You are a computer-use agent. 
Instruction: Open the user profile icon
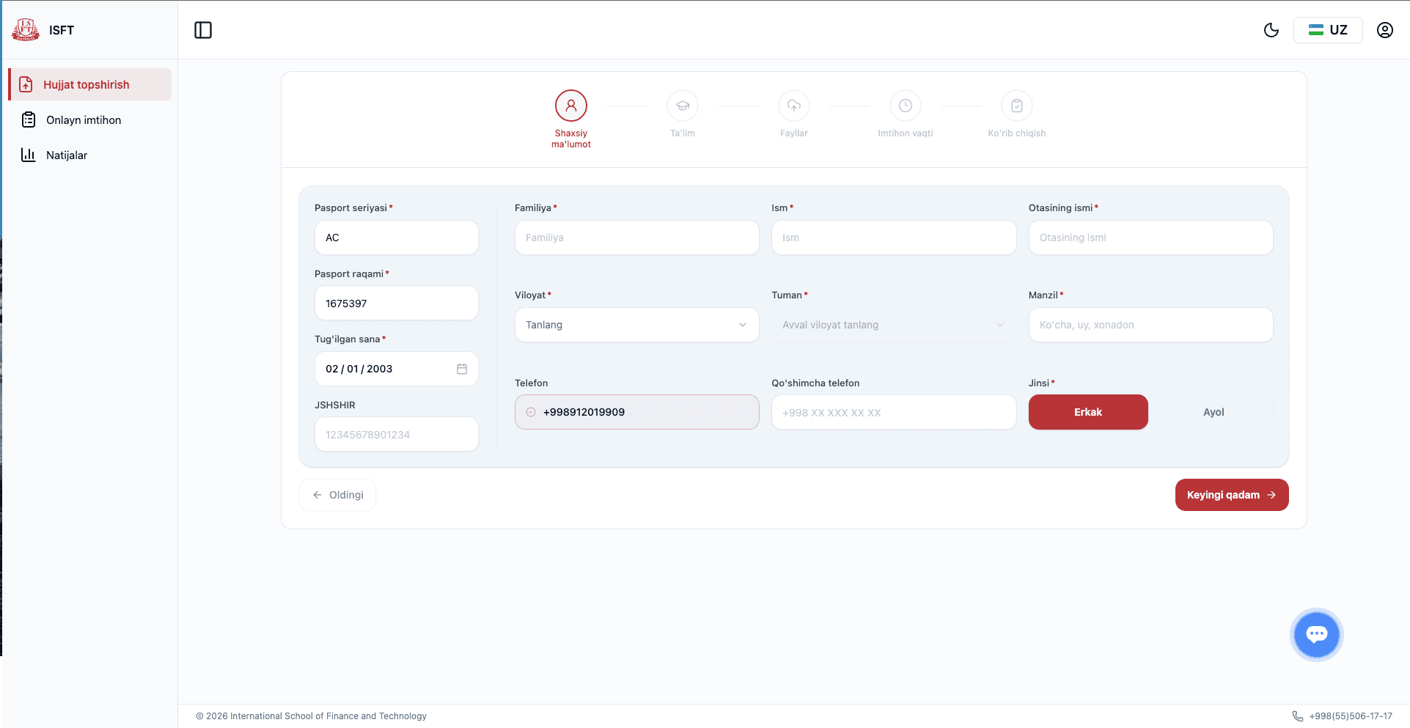pyautogui.click(x=1385, y=30)
